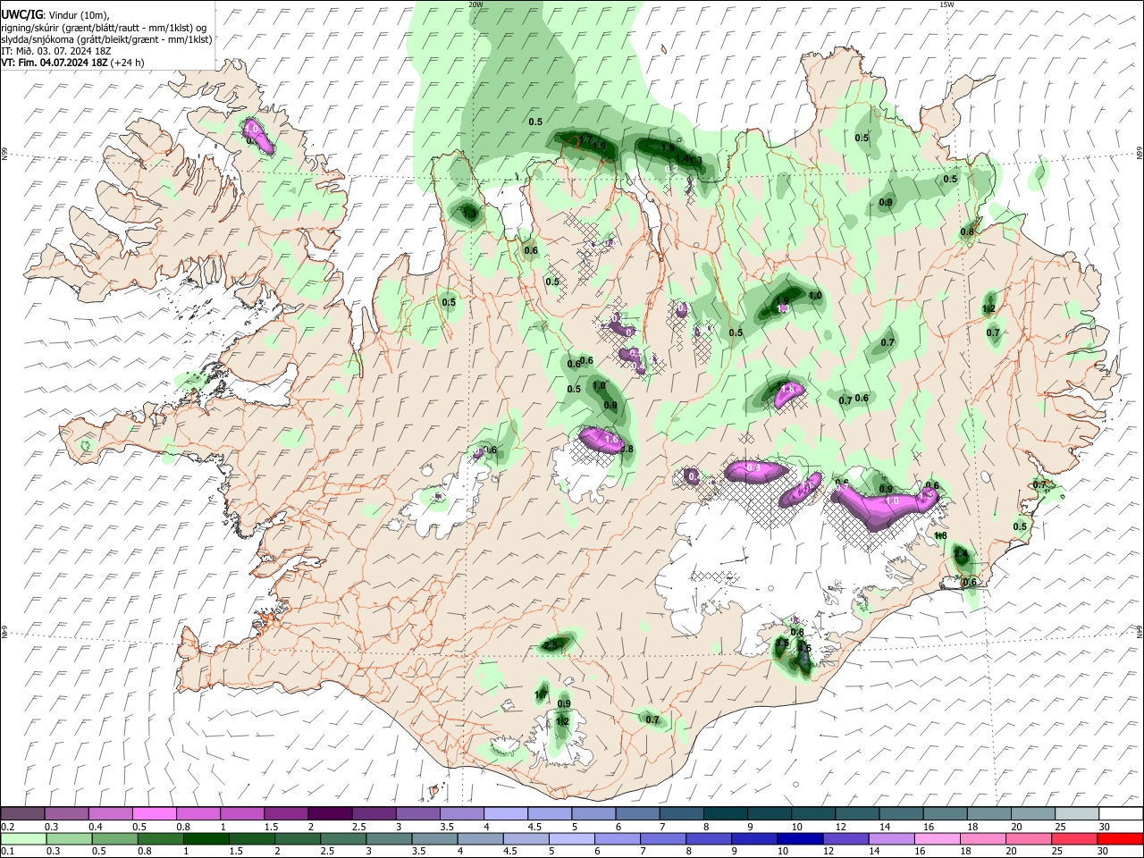Click the palest green first swatch of the rain scale
Image resolution: width=1144 pixels, height=858 pixels.
[23, 838]
